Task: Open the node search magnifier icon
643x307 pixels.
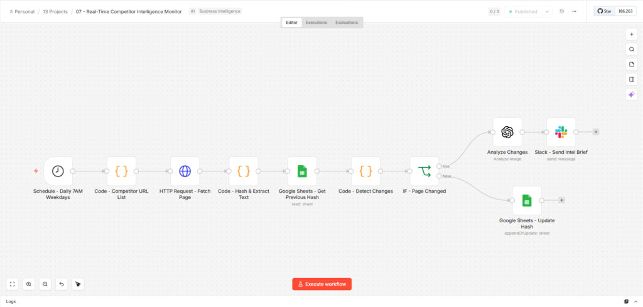Action: (x=632, y=50)
